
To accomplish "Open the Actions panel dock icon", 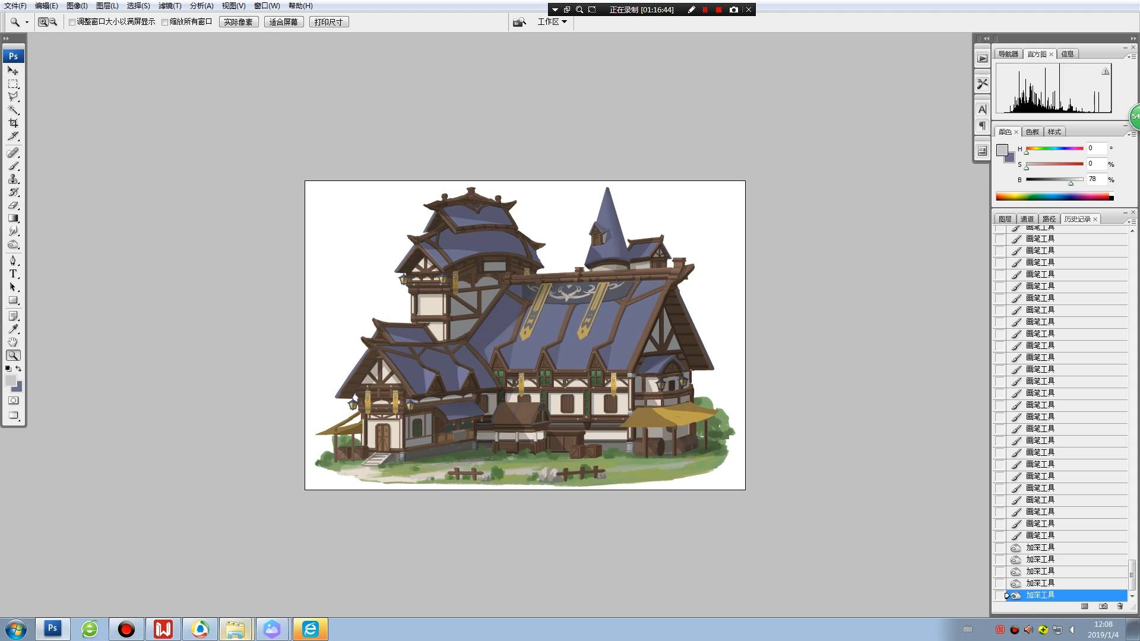I will [982, 58].
